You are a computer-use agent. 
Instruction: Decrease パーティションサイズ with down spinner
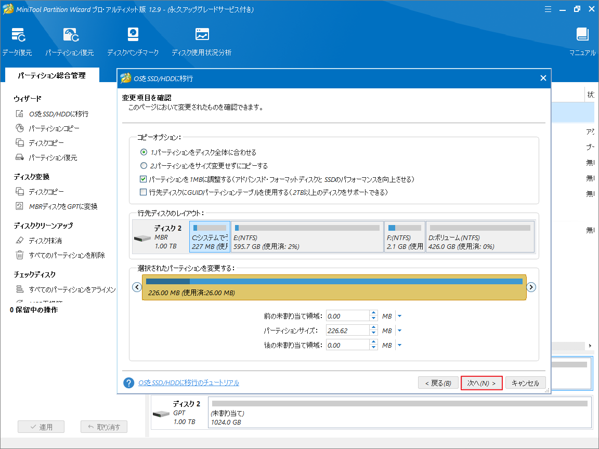(x=374, y=333)
